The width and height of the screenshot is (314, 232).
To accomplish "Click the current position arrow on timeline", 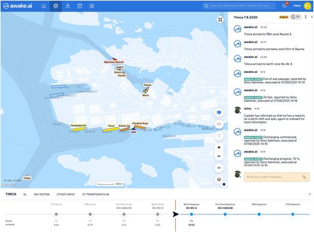I will 176,215.
